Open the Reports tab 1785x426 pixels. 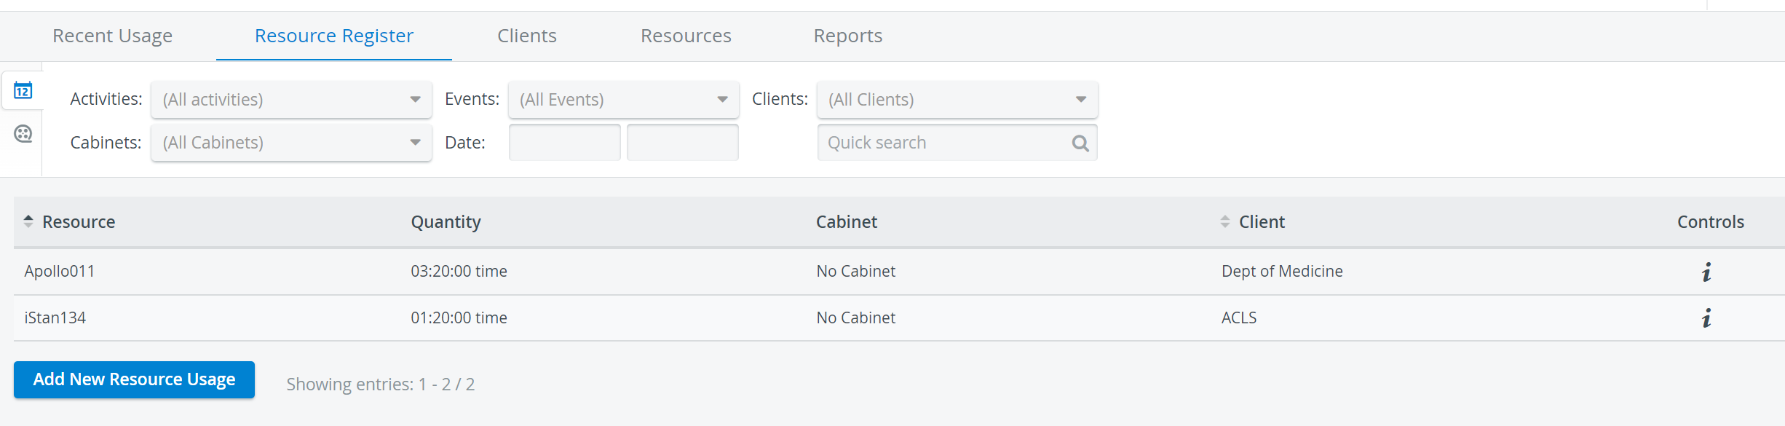[848, 36]
